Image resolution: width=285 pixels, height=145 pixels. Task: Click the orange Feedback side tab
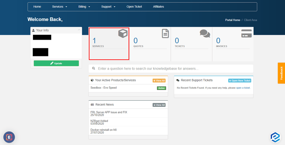[281, 73]
